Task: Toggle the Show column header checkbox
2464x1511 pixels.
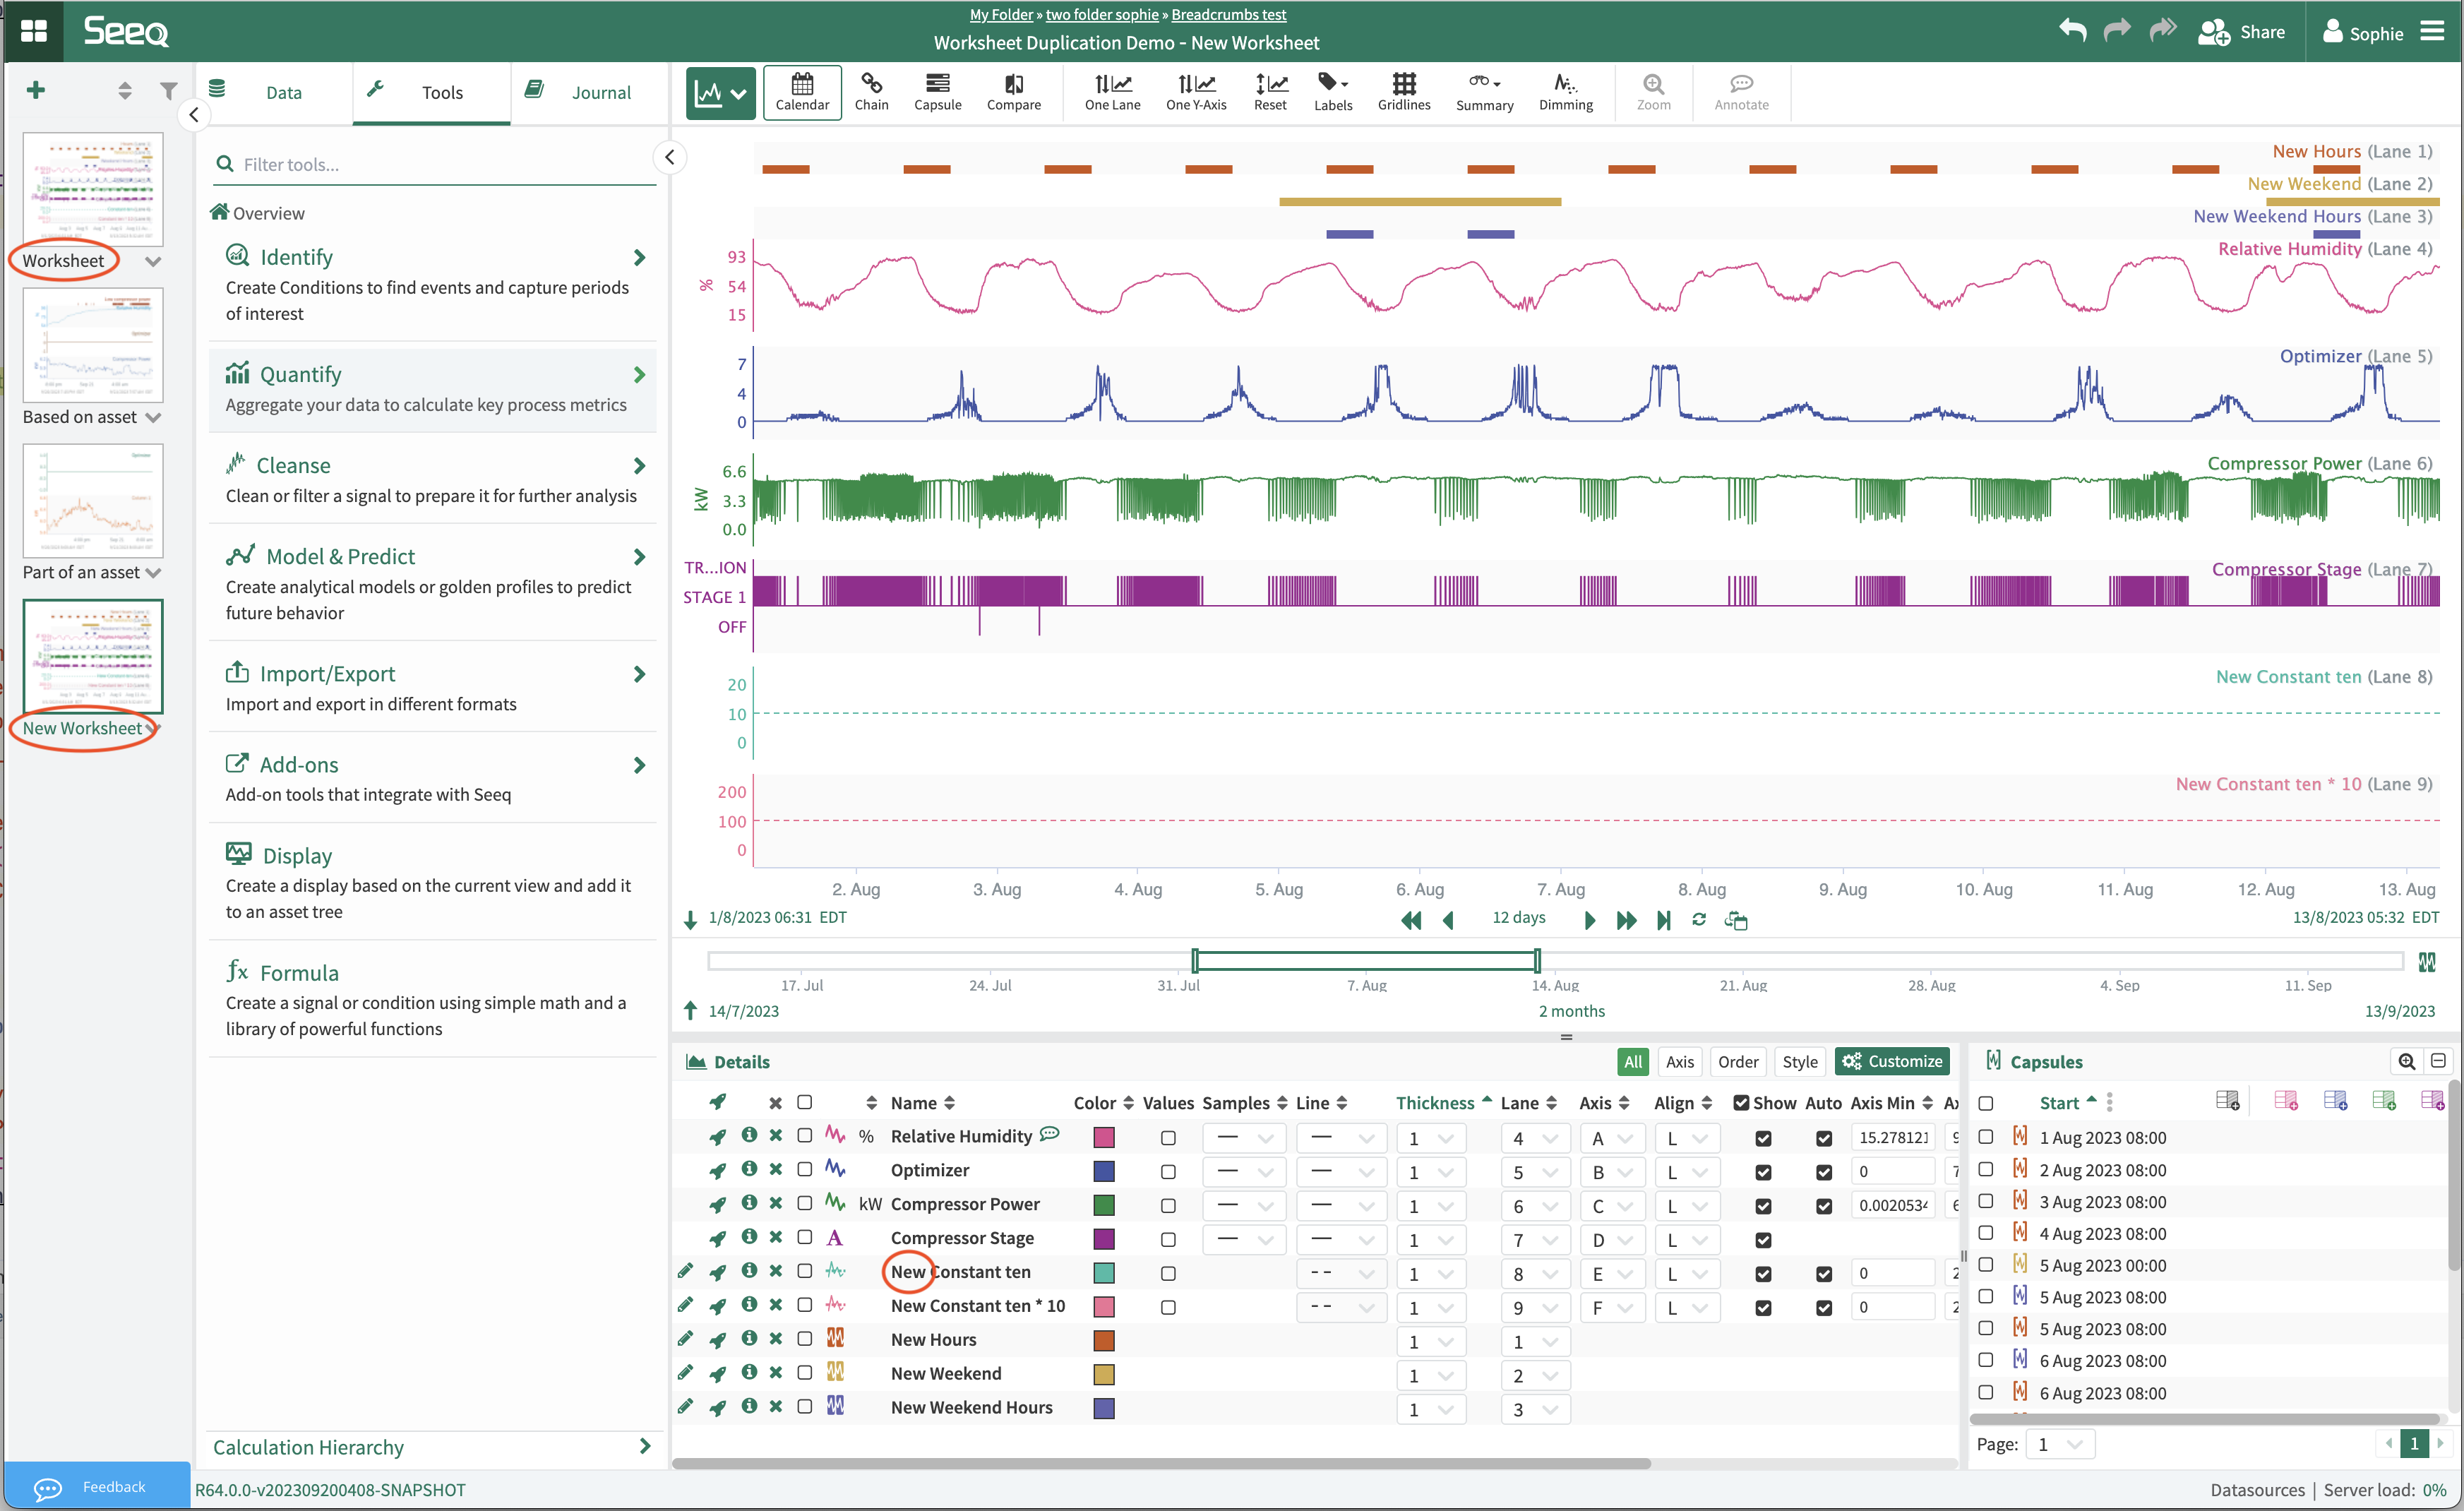Action: pos(1741,1102)
